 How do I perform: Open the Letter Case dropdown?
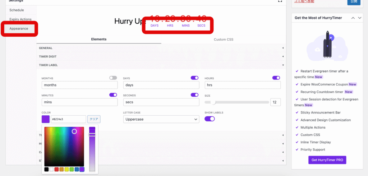point(161,119)
